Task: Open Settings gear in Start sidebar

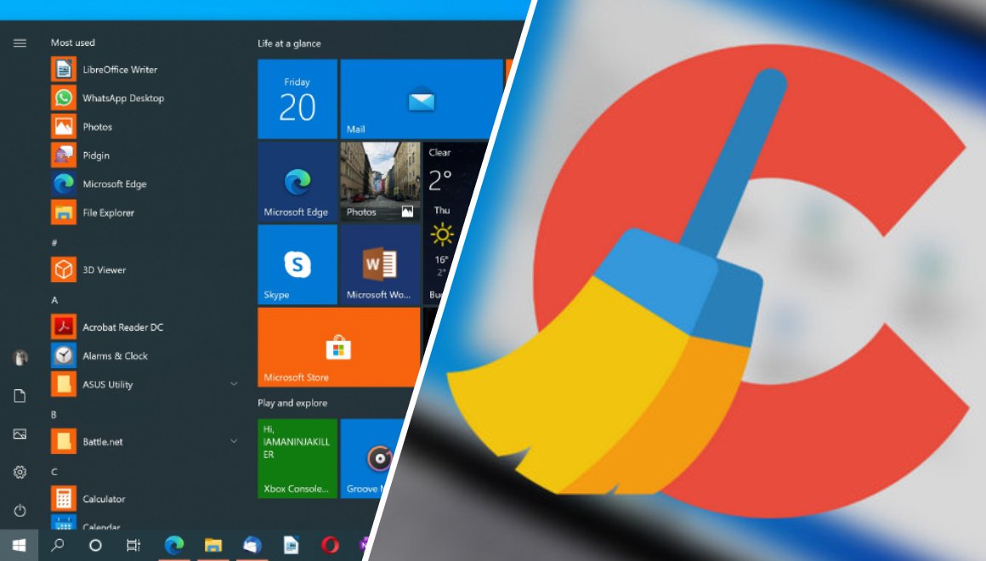Action: (x=20, y=472)
